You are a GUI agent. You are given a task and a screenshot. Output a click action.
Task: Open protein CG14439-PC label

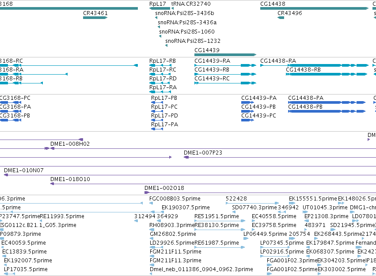(258, 116)
